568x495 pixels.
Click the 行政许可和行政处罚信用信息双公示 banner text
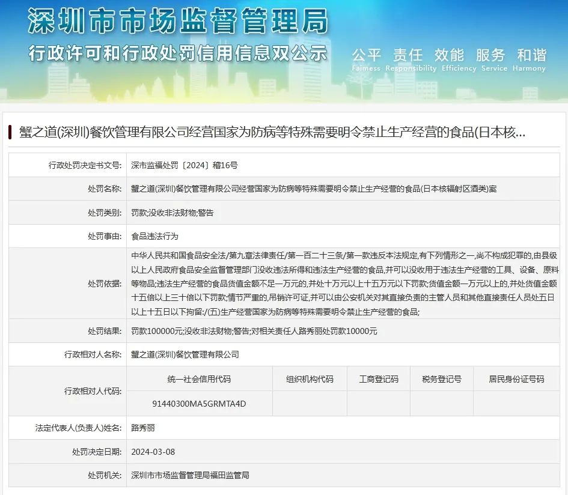pyautogui.click(x=177, y=53)
